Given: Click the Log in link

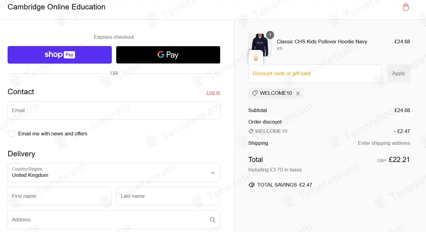Looking at the screenshot, I should pos(213,93).
